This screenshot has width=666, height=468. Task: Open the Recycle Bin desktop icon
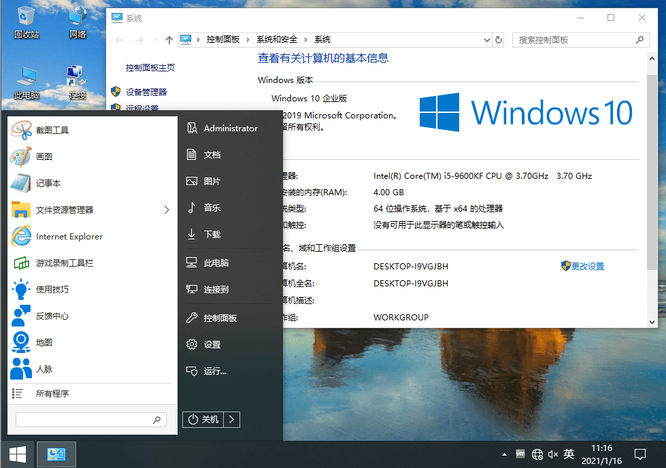click(27, 23)
